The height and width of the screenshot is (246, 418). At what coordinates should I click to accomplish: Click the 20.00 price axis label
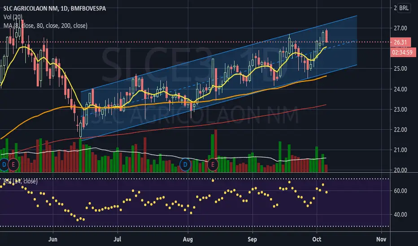point(401,170)
